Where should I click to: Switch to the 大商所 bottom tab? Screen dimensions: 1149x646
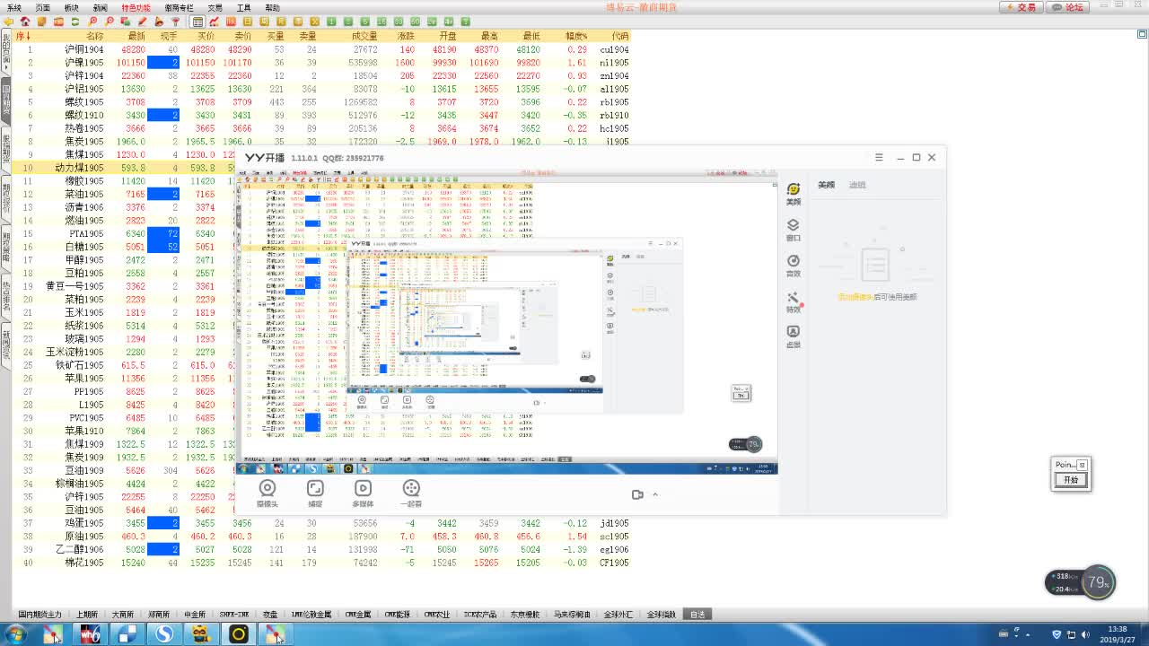122,615
